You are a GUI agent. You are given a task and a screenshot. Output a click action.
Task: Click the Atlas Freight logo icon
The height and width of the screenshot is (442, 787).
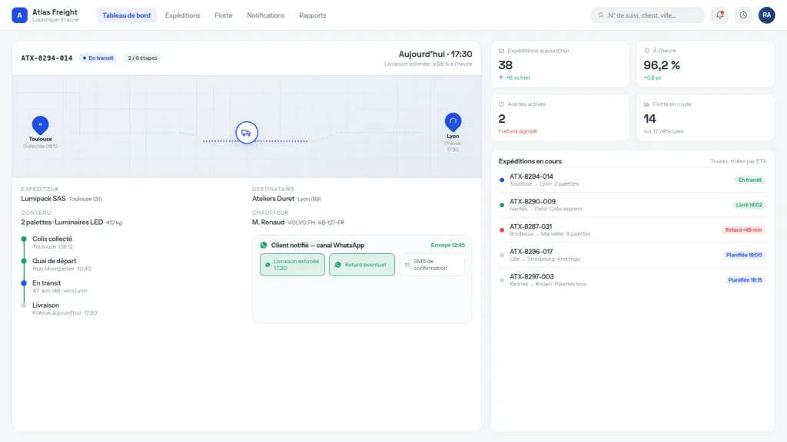[19, 15]
